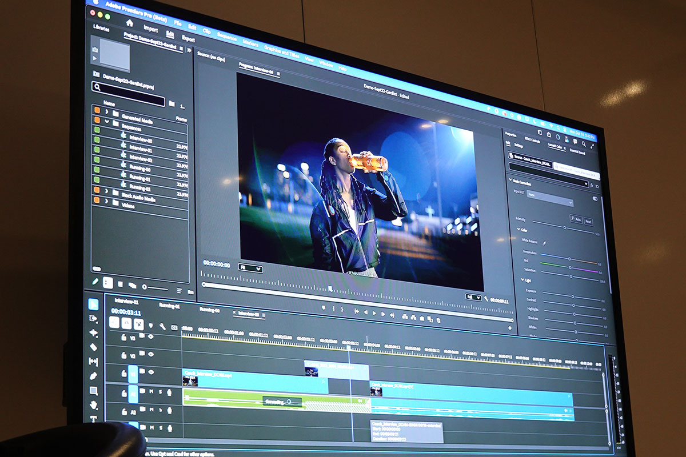Open the Markers menu
Image resolution: width=686 pixels, height=457 pixels.
(x=250, y=43)
